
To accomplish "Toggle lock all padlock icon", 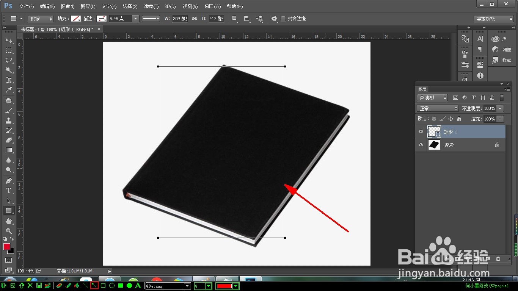I will 459,119.
